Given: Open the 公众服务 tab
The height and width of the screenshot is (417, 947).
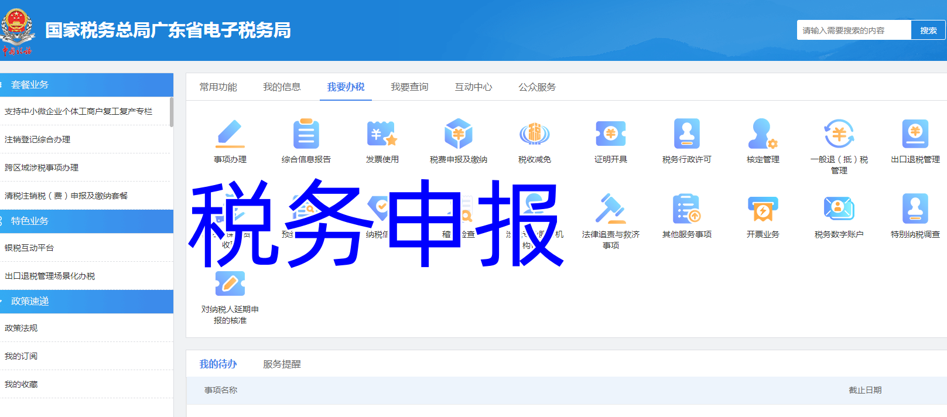Looking at the screenshot, I should (537, 87).
